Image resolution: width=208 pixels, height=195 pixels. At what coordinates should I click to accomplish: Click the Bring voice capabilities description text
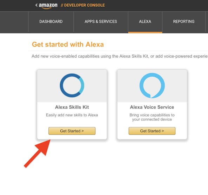[152, 117]
